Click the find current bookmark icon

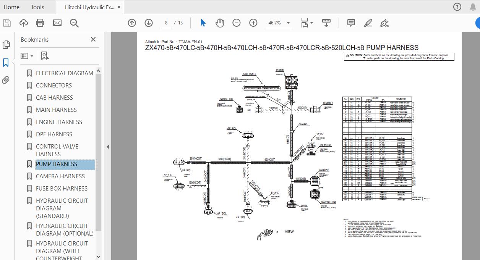point(45,56)
